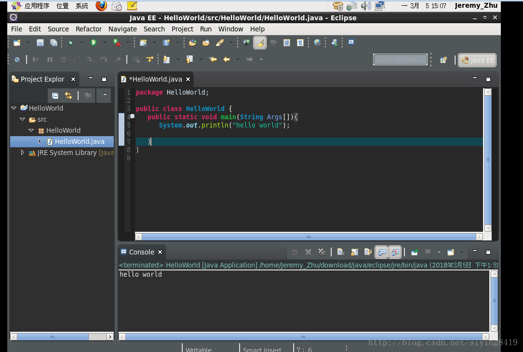Click Previous Annotation up arrow icon
The image size is (523, 352).
(189, 59)
